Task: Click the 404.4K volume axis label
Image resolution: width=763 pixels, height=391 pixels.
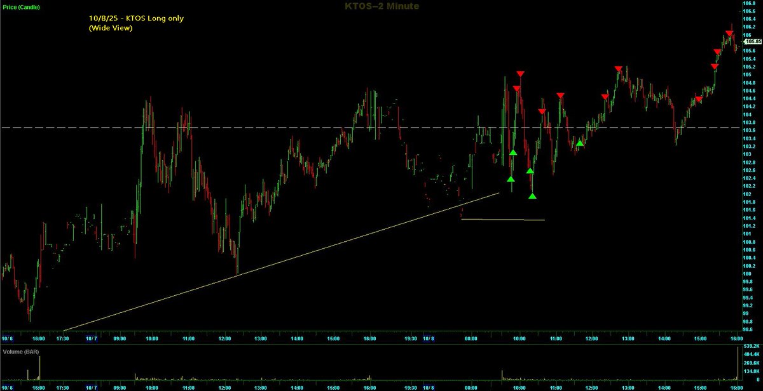Action: tap(752, 354)
